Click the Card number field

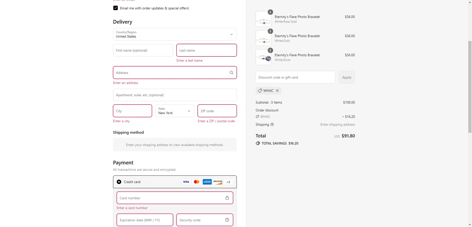(x=175, y=198)
